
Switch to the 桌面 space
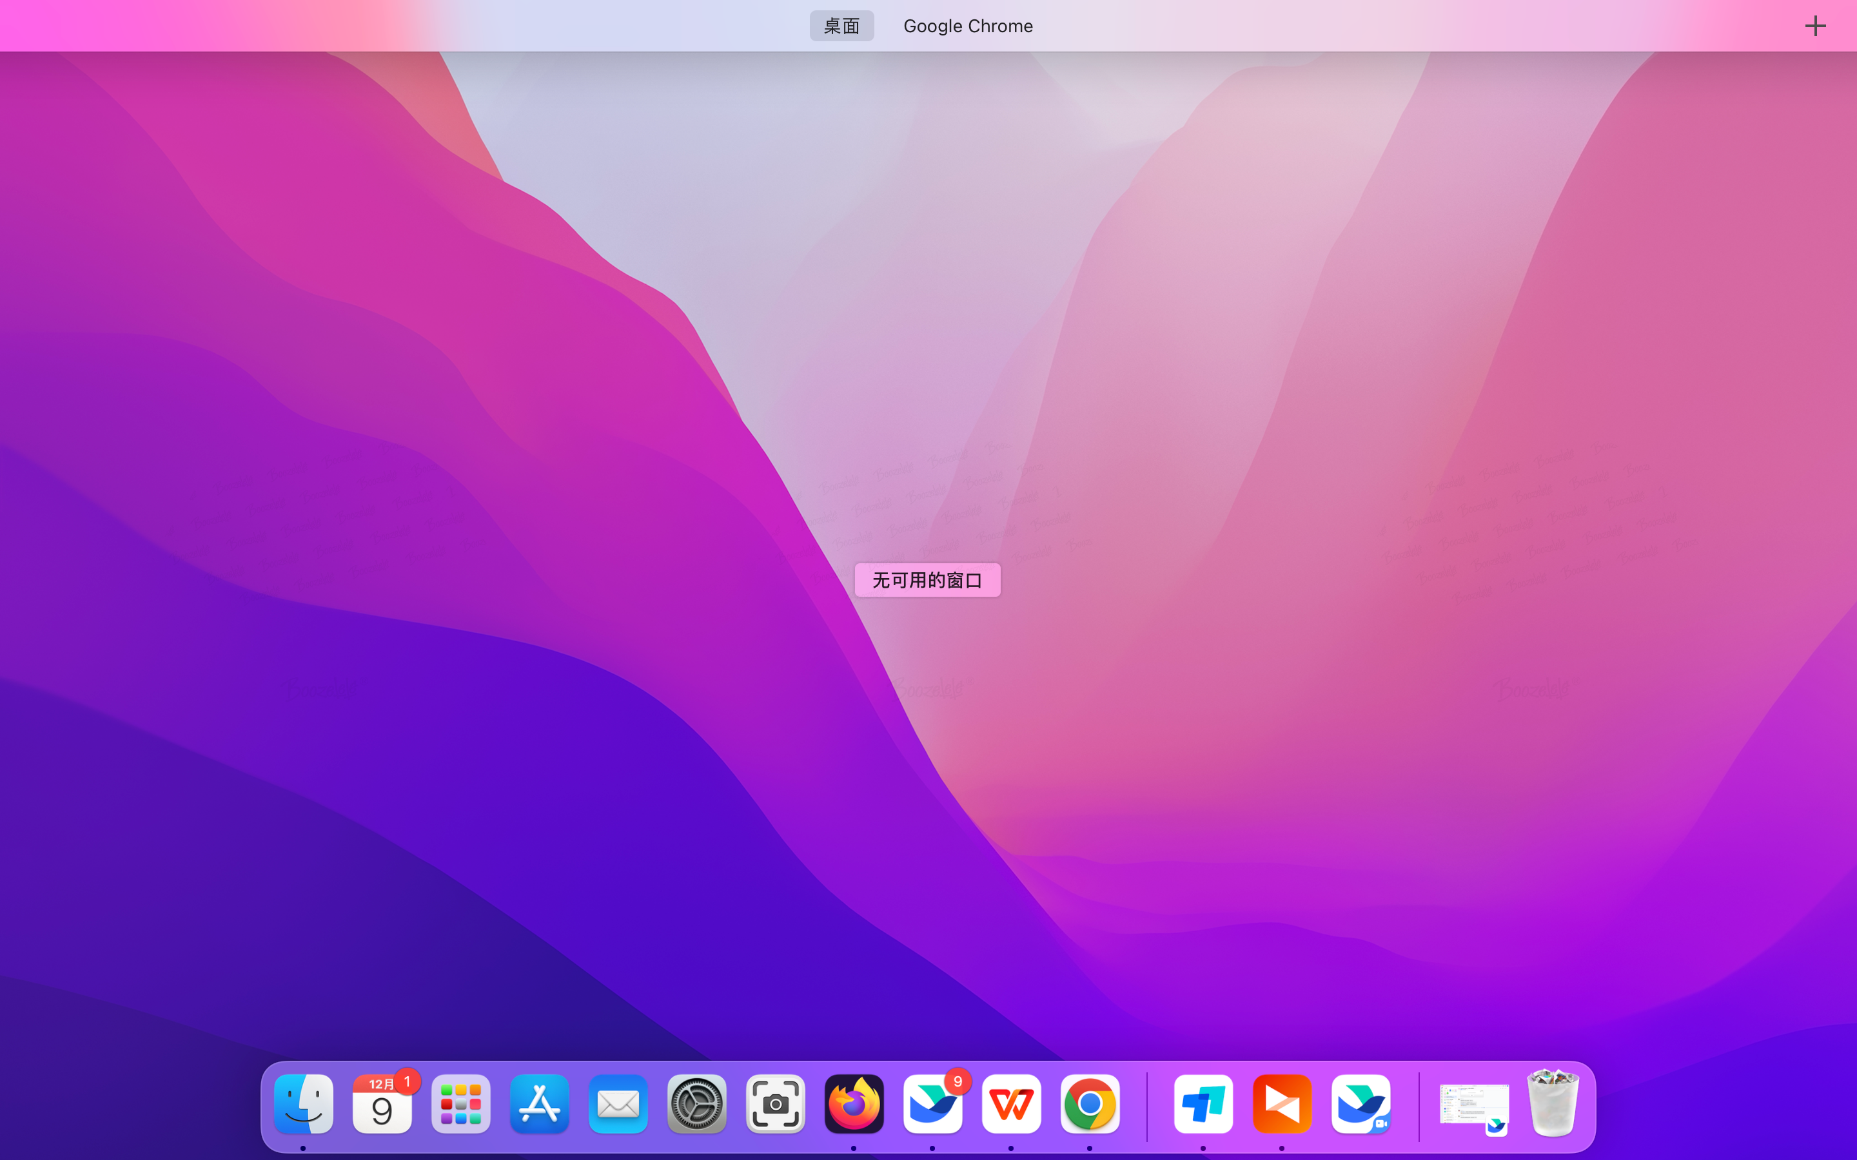pos(842,26)
